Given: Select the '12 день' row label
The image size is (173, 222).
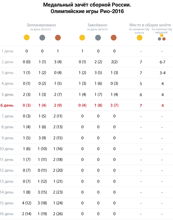Looking at the screenshot, I should coord(7,170).
